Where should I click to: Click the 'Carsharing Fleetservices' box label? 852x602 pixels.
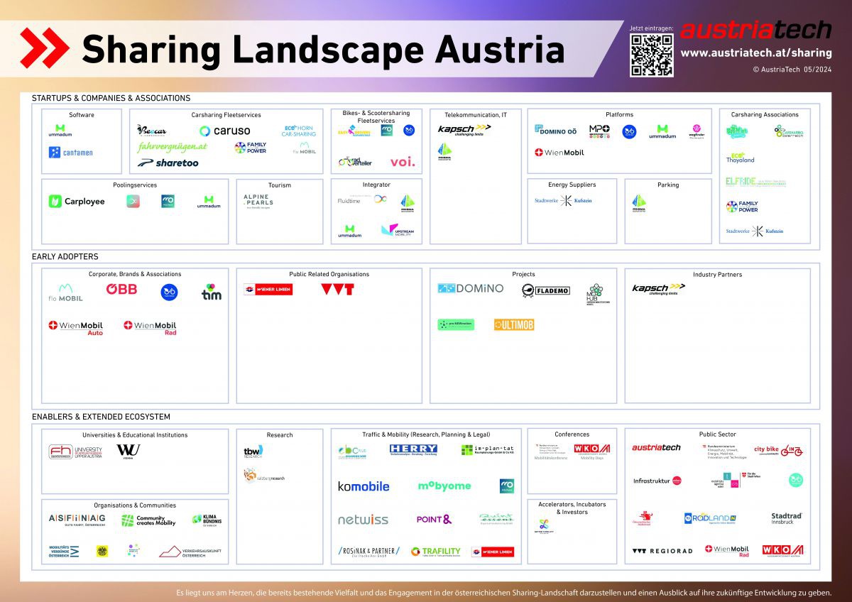coord(226,115)
